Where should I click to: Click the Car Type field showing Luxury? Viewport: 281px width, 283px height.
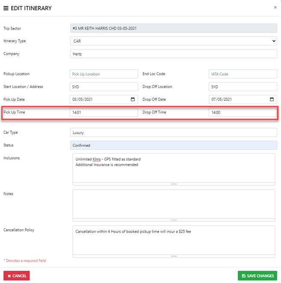point(173,133)
